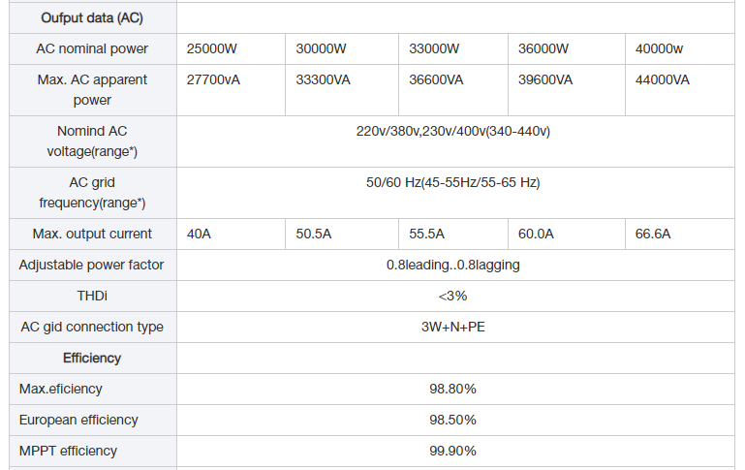Click the 33000W table cell
This screenshot has width=745, height=470.
pos(453,49)
